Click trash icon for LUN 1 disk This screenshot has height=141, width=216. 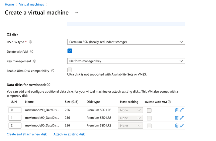coord(177,118)
